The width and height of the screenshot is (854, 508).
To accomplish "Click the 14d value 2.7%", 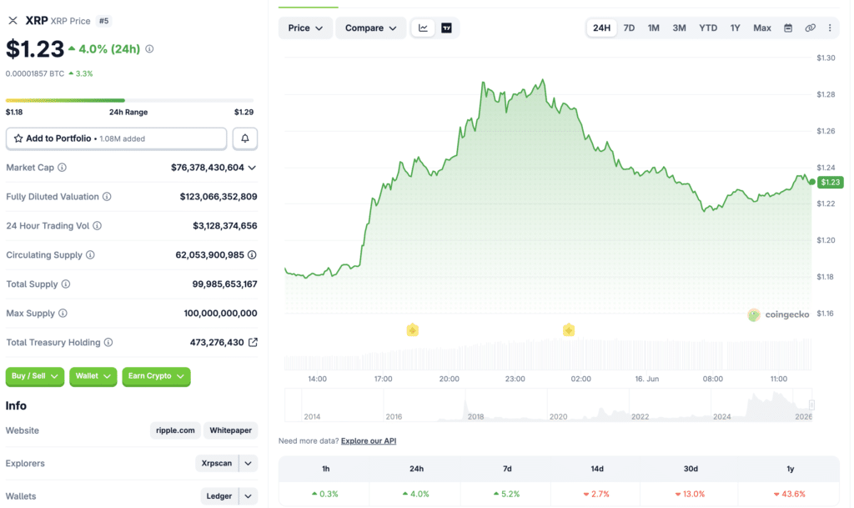I will click(596, 494).
